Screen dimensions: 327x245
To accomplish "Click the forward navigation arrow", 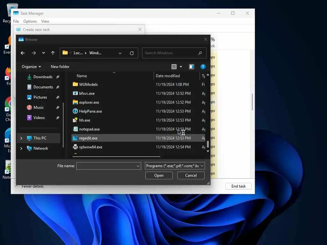I will [x=34, y=53].
